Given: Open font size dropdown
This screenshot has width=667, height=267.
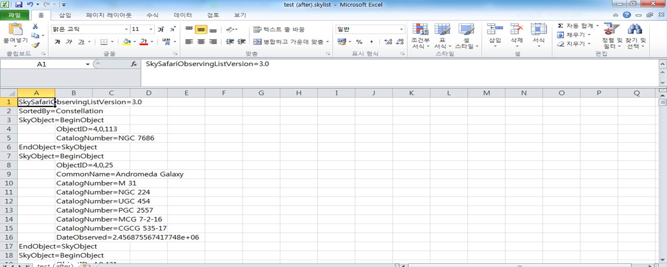Looking at the screenshot, I should pyautogui.click(x=151, y=29).
